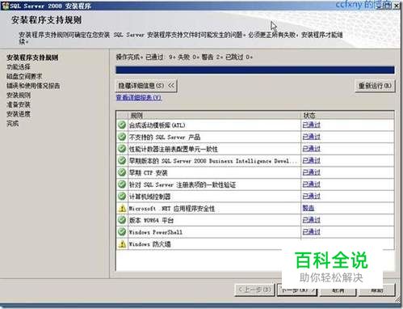Open 已通过 status link for 合成活动模板库(ATL)
This screenshot has height=309, width=403.
312,125
